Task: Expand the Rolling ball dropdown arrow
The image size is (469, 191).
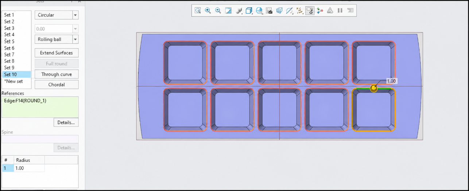Action: click(75, 39)
